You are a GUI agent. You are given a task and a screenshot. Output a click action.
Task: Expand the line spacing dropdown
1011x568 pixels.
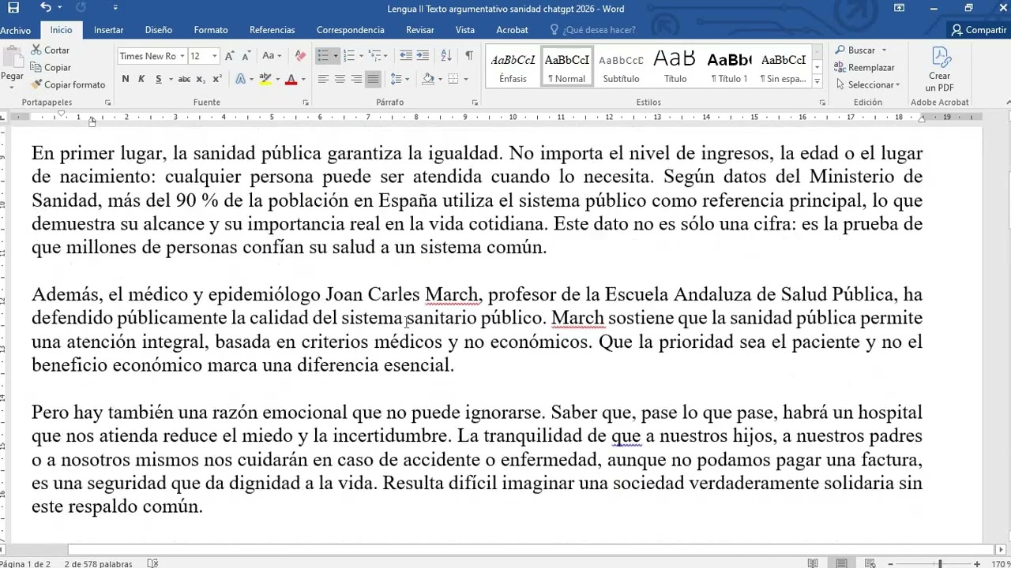[x=407, y=79]
